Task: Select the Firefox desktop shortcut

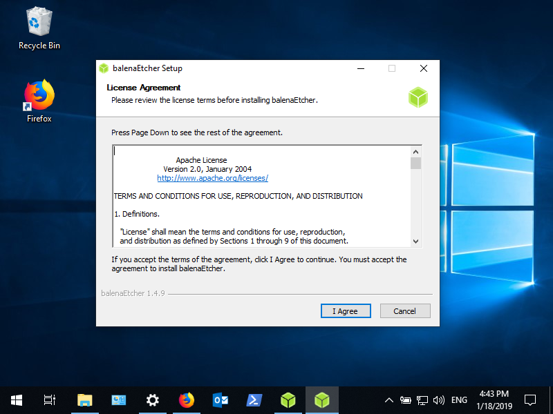Action: [39, 101]
